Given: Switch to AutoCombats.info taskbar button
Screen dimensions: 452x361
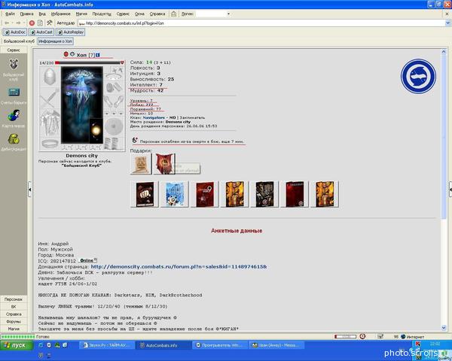Looking at the screenshot, I should pos(163,345).
